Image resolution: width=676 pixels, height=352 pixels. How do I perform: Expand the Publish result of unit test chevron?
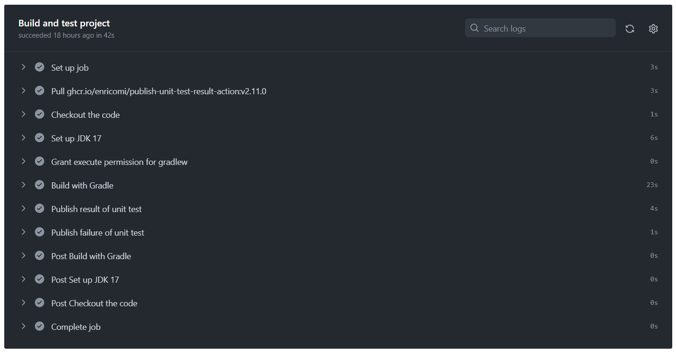click(23, 208)
